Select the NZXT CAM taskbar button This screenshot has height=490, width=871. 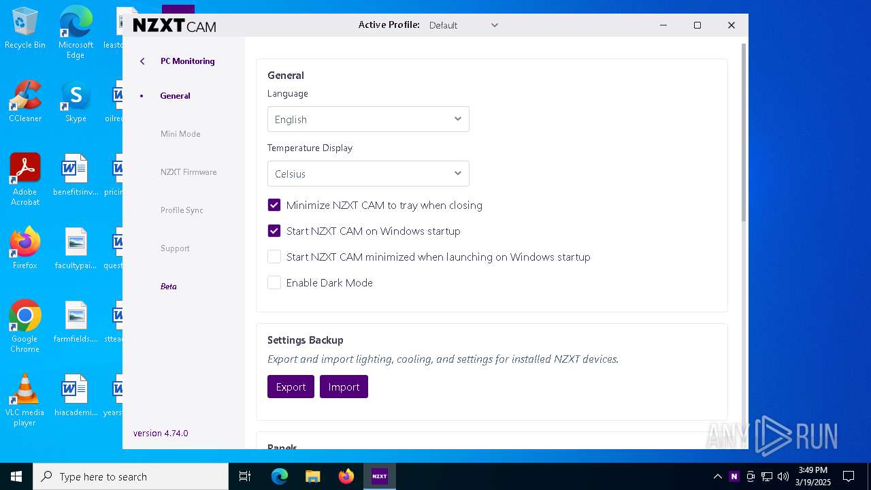pos(380,476)
